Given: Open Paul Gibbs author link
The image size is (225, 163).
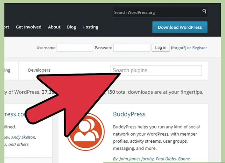Looking at the screenshot, I should point(164,159).
